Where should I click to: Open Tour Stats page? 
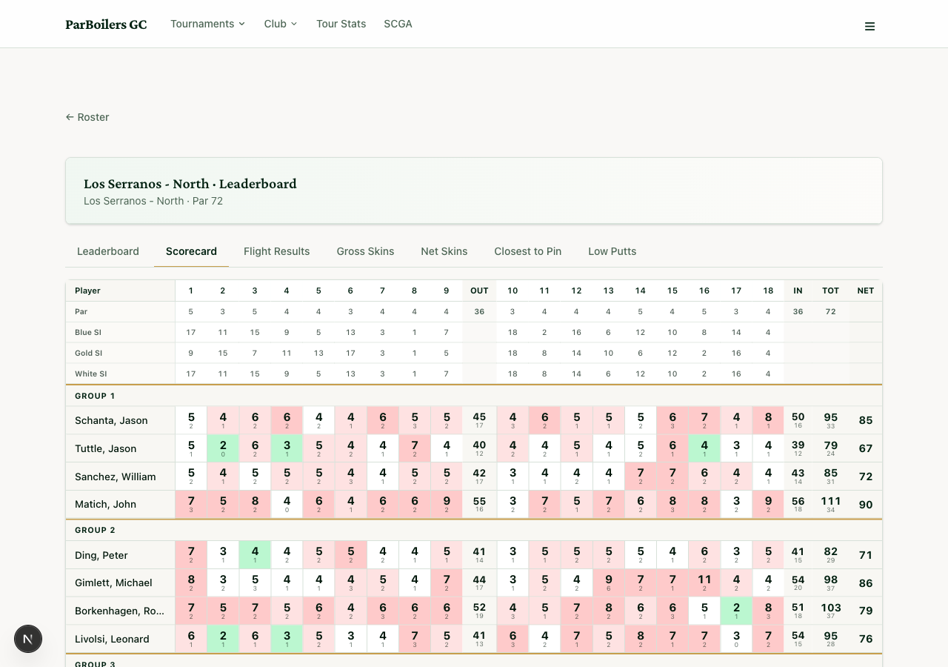(x=341, y=24)
